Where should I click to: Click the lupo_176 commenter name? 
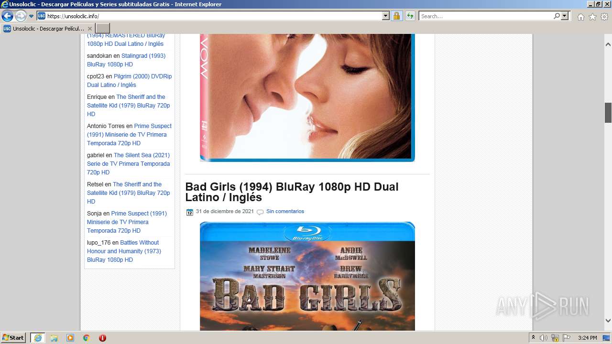pos(98,243)
